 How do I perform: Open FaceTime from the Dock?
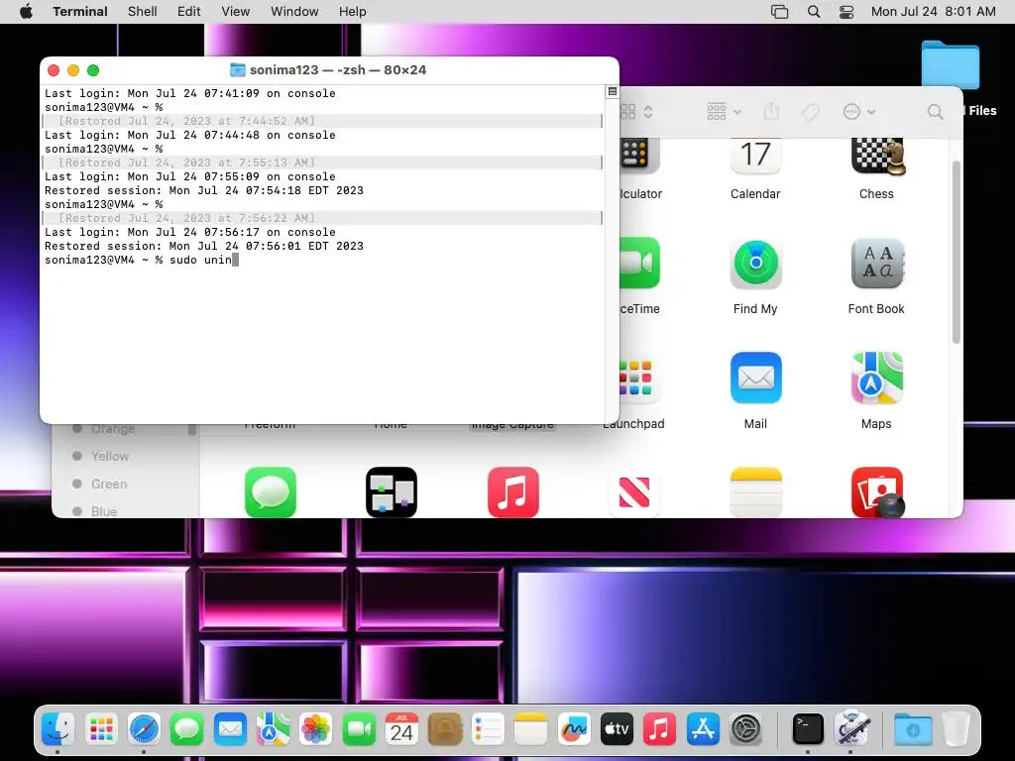click(x=359, y=730)
